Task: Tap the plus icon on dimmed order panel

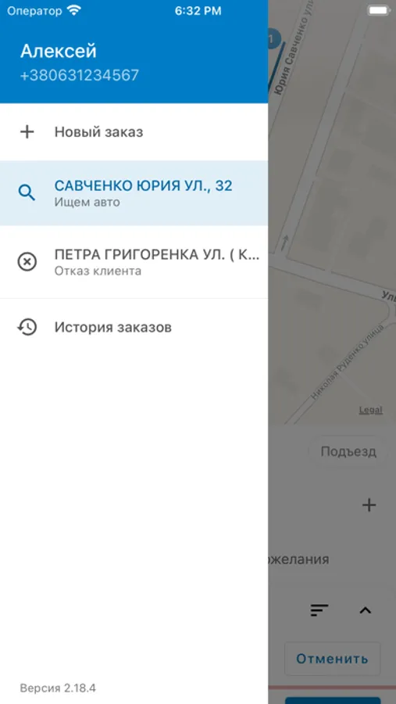Action: pyautogui.click(x=369, y=505)
